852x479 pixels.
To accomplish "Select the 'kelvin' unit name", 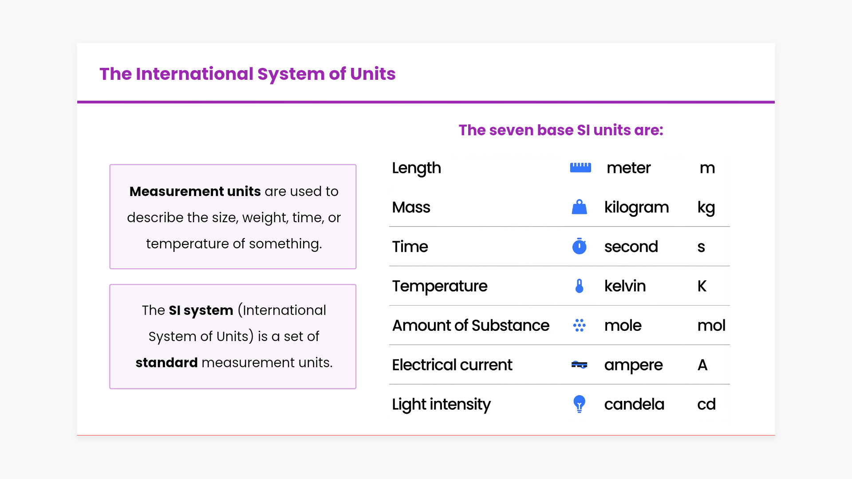I will pos(625,286).
